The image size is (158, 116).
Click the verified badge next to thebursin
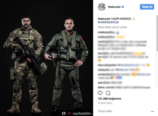(x=123, y=7)
